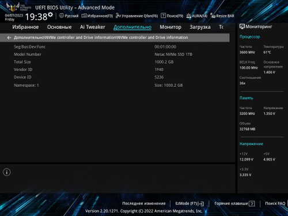Click the TUF Gaming logo
Screen dimensions: 288x216
coord(18,7)
